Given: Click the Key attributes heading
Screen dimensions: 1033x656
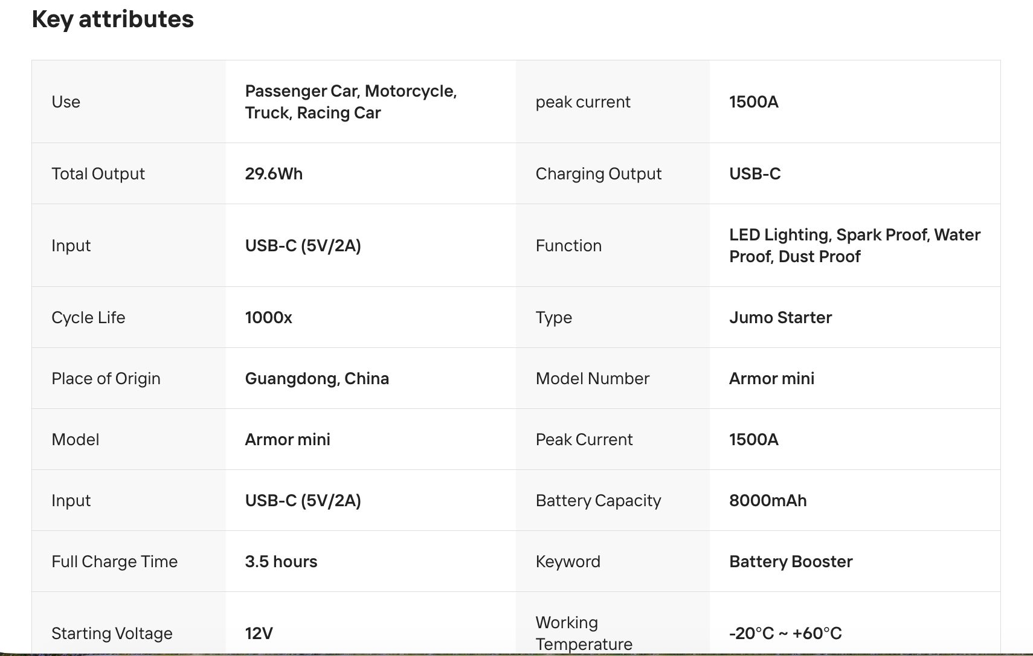Looking at the screenshot, I should click(112, 19).
